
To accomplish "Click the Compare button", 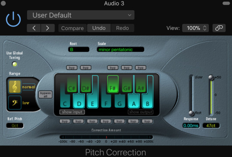I will pos(72,28).
